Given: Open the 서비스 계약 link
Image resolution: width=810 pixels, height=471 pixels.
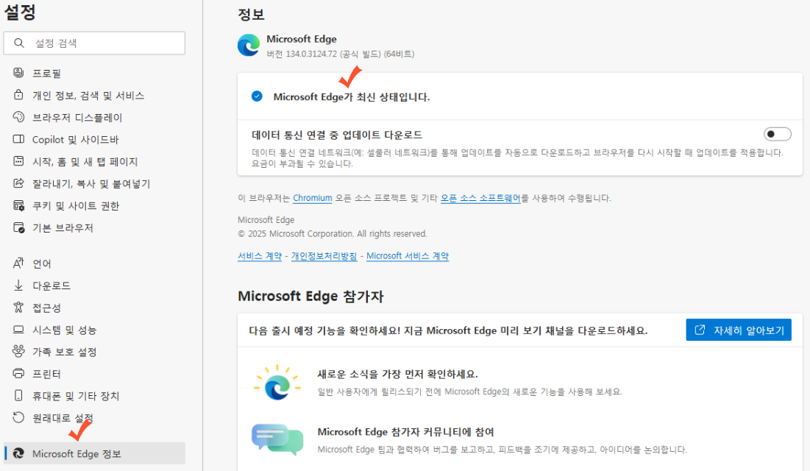Looking at the screenshot, I should point(260,256).
